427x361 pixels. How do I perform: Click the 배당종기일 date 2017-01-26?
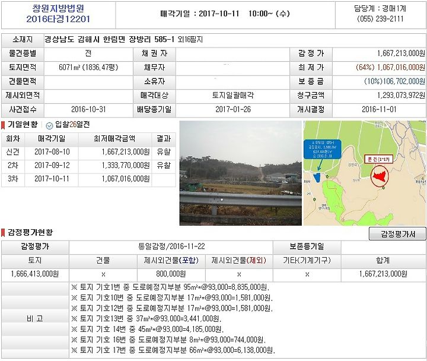coord(233,109)
